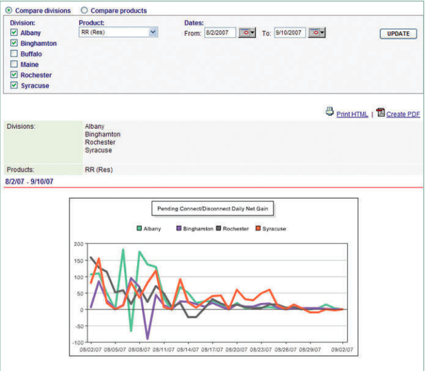Click the 200 y-axis label
This screenshot has height=371, width=425.
coord(79,244)
